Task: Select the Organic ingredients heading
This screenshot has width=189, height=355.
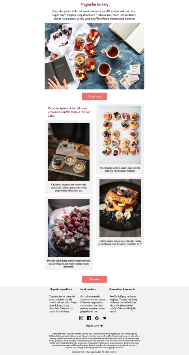Action: pos(61,289)
